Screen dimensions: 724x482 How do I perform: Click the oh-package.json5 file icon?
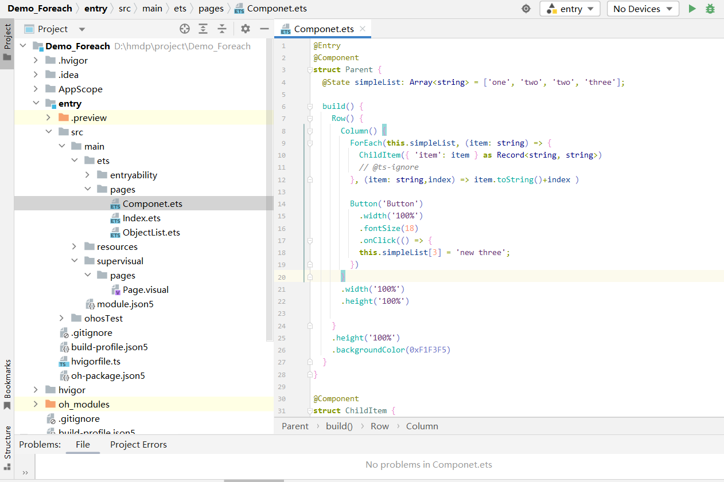pyautogui.click(x=64, y=376)
